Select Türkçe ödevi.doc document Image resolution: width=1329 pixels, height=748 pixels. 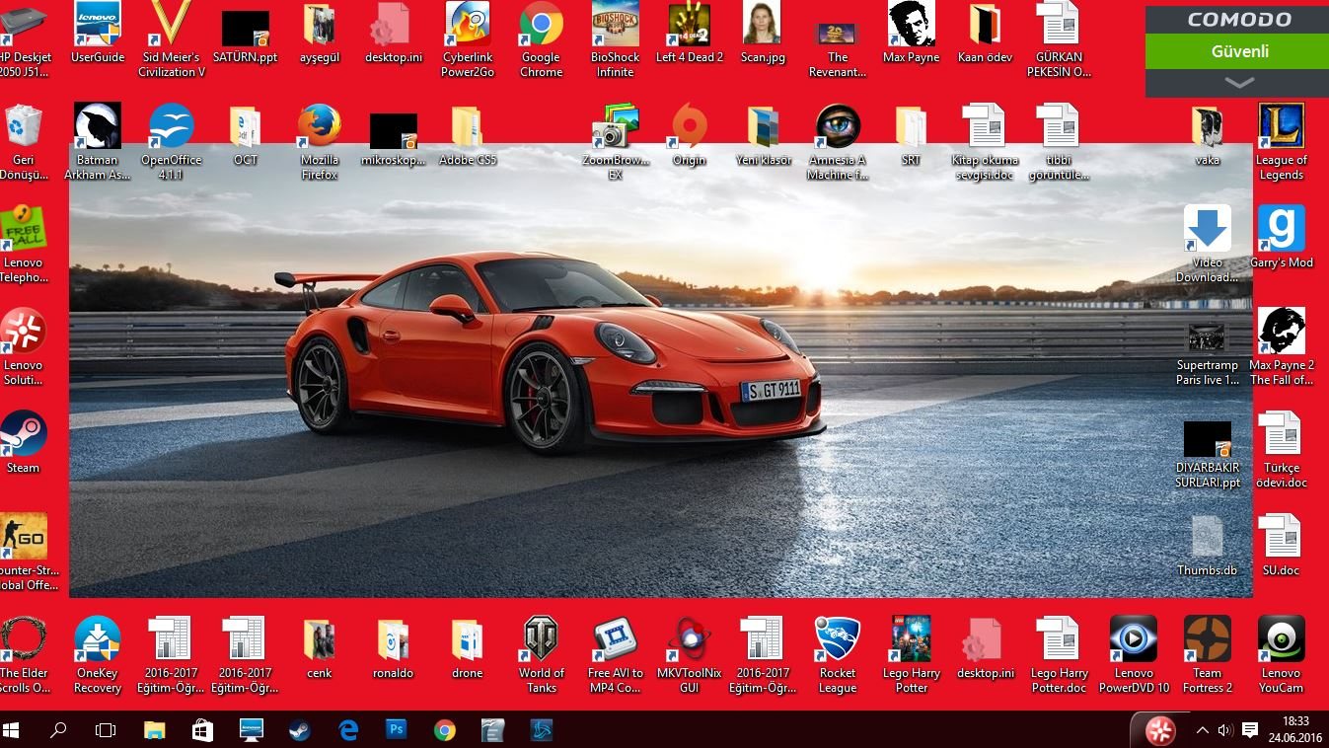coord(1282,450)
